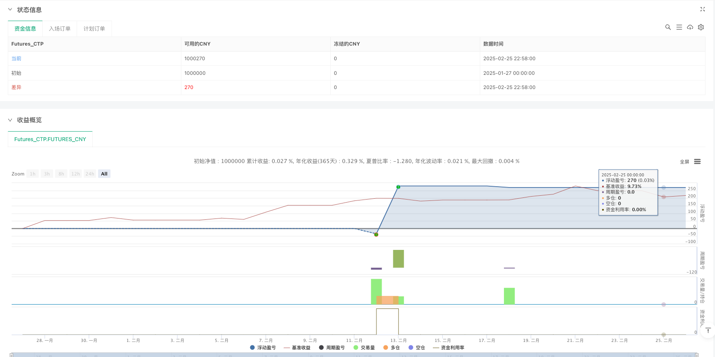Toggle the 浮动盈亏 legend series
This screenshot has width=715, height=357.
pos(263,348)
